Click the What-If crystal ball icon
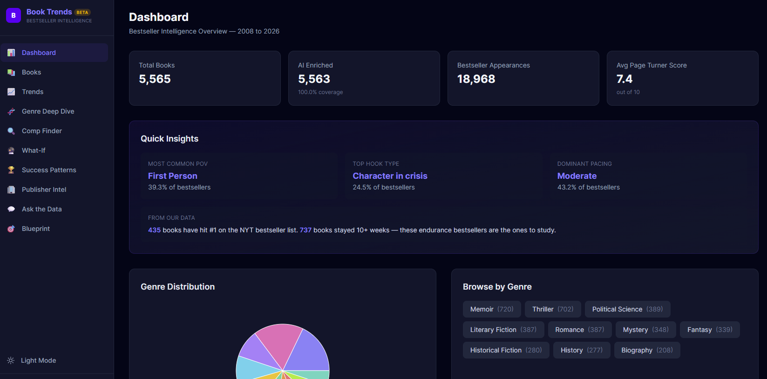 tap(11, 150)
